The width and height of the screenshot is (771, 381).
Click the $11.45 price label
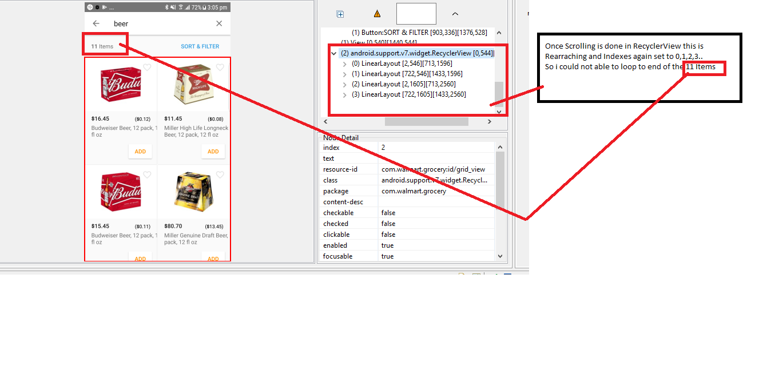173,119
